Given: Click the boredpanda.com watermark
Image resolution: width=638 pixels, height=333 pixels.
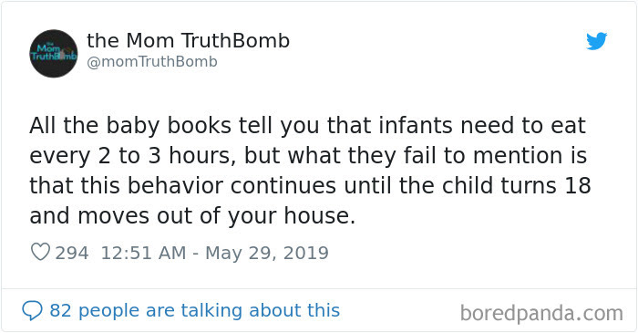Looking at the screenshot, I should [x=541, y=314].
